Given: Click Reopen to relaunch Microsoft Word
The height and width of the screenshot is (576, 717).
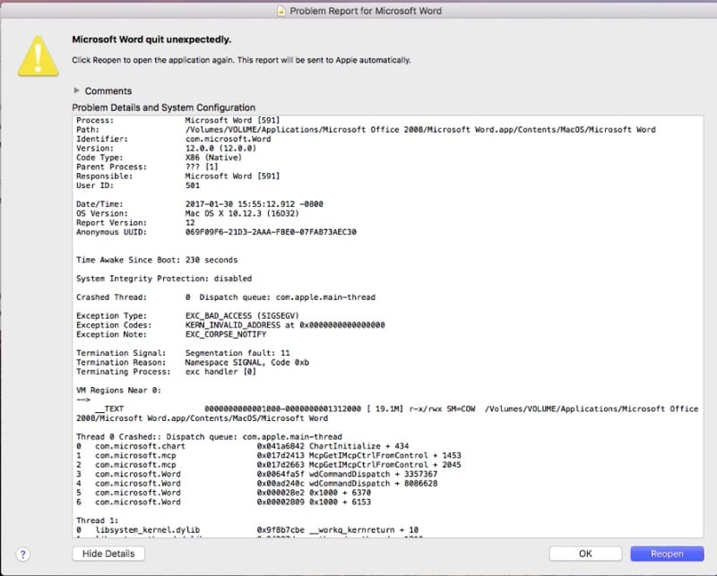Looking at the screenshot, I should 666,554.
